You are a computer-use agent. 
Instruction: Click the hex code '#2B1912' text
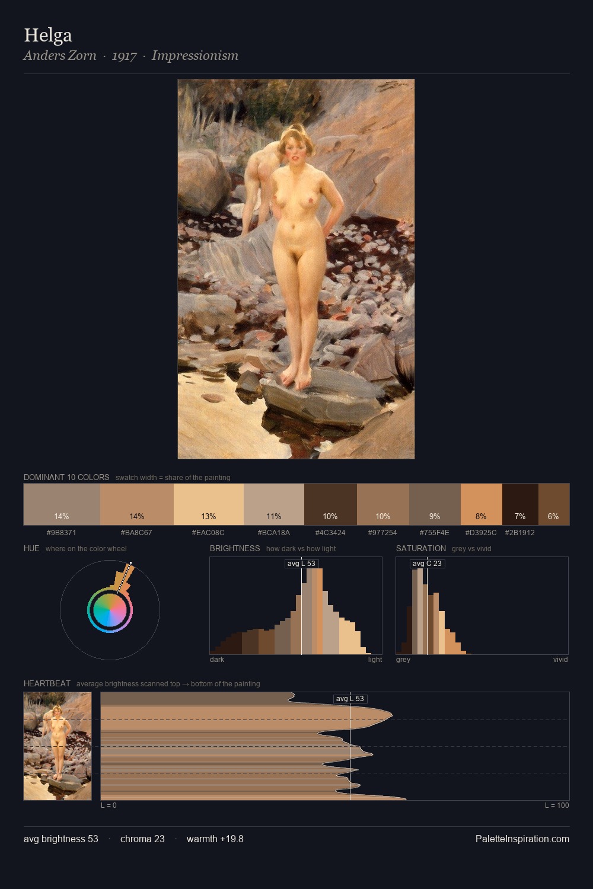[520, 532]
